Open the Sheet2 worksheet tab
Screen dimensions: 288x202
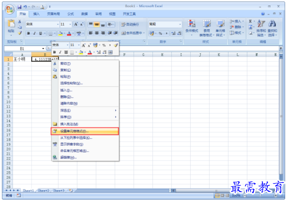click(x=43, y=191)
